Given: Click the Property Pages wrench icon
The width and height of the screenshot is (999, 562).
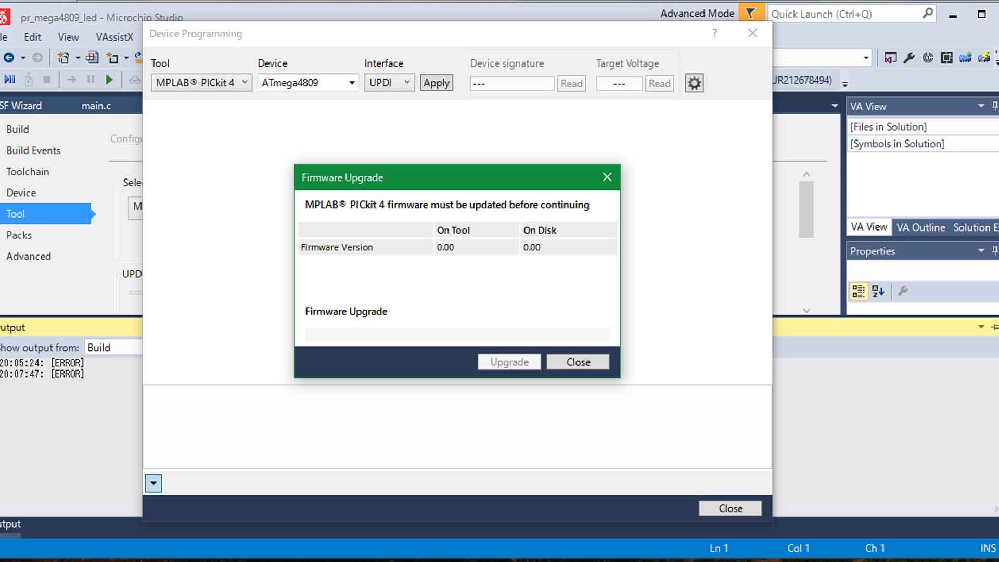Looking at the screenshot, I should coord(903,291).
